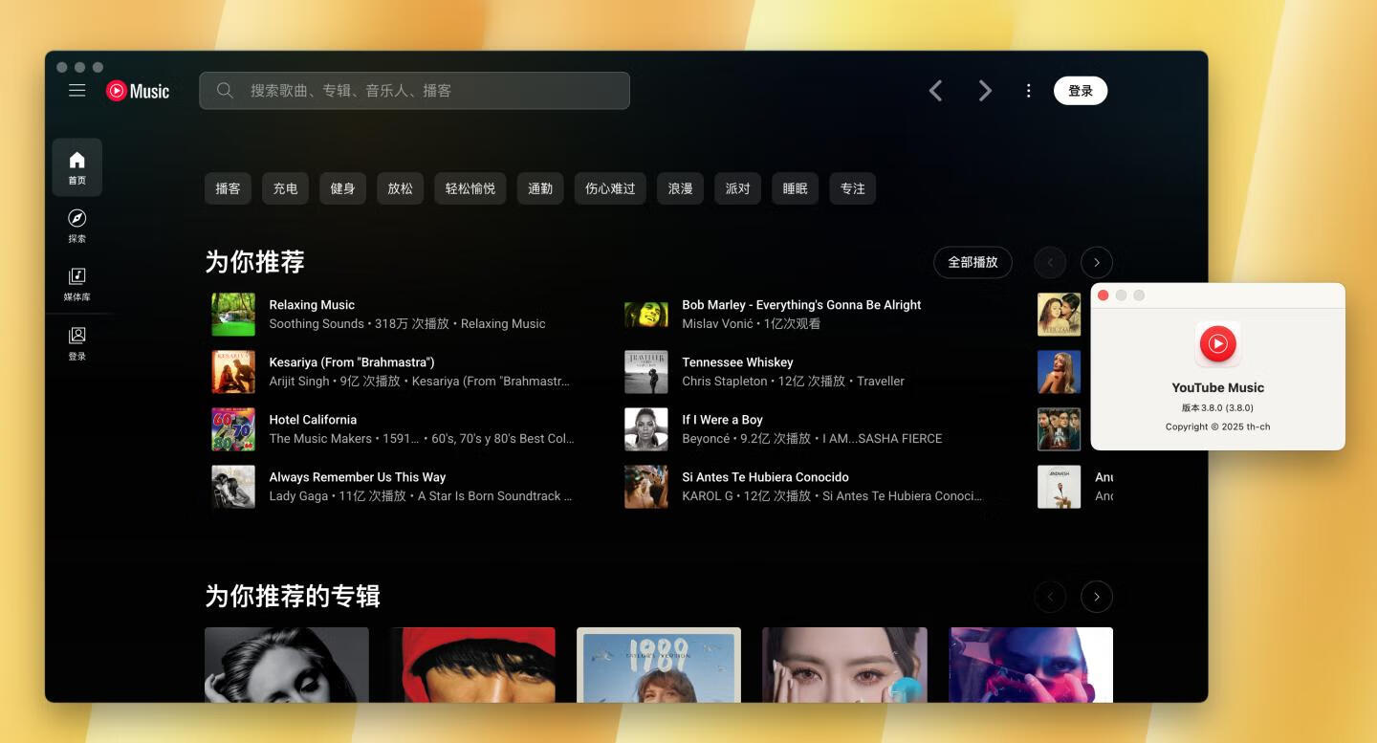Open the KAROL G artist link
This screenshot has width=1377, height=743.
(709, 496)
